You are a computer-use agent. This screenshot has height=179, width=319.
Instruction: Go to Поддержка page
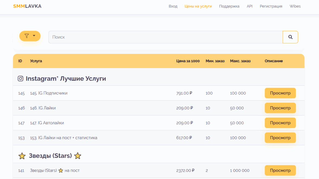click(229, 6)
